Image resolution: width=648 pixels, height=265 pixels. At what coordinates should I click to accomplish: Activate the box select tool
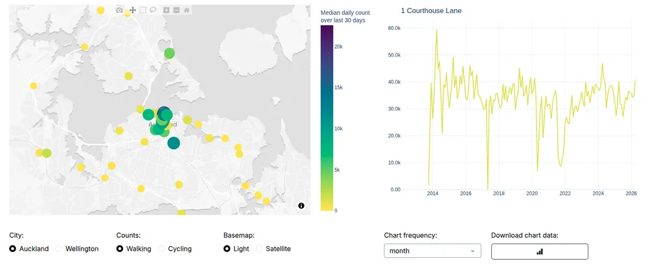coord(143,10)
